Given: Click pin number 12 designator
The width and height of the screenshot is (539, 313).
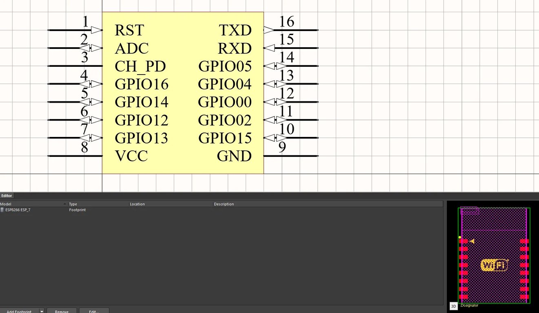Looking at the screenshot, I should 287,93.
